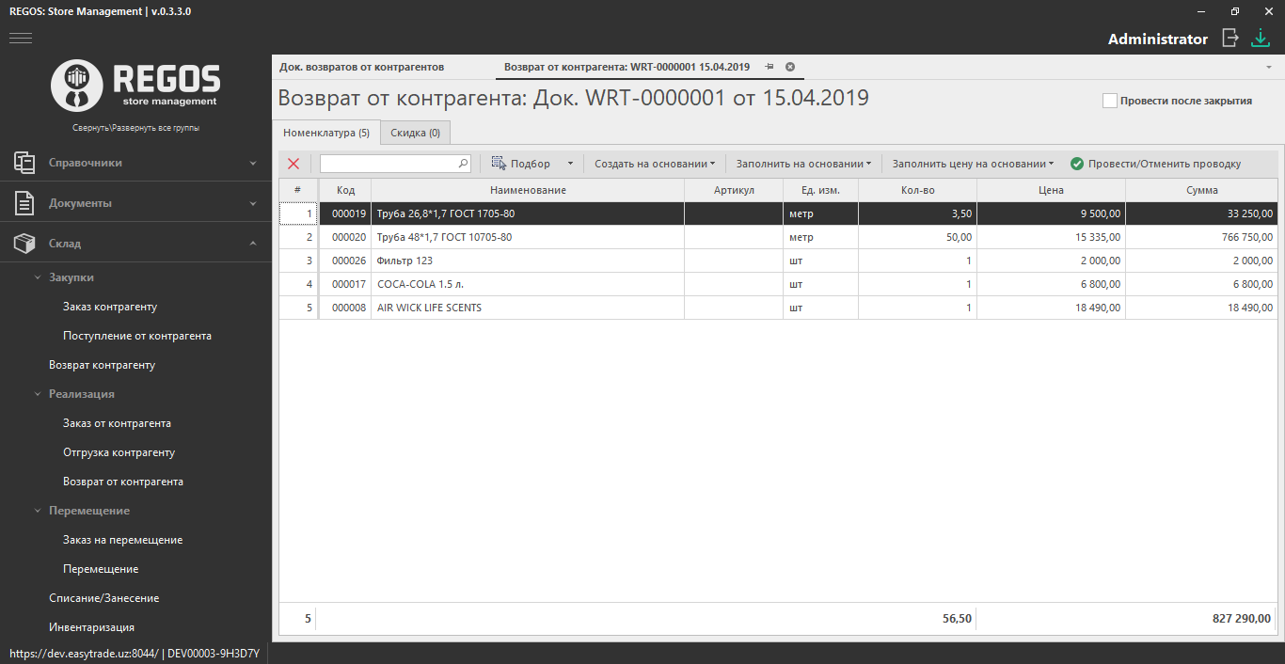Collapse the Склад sidebar group
Image resolution: width=1285 pixels, height=664 pixels.
pos(252,244)
